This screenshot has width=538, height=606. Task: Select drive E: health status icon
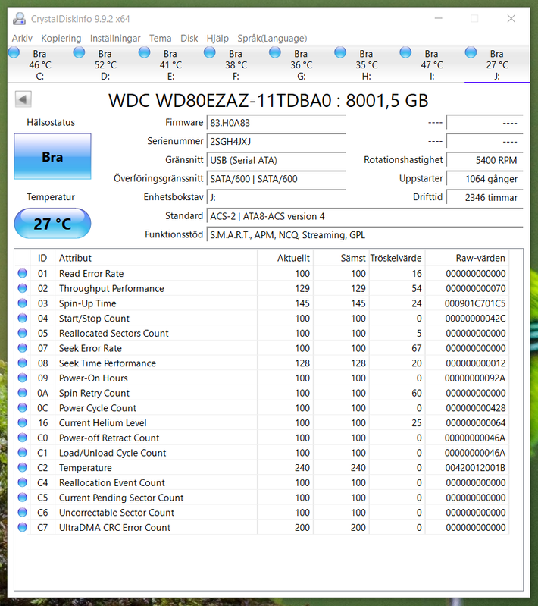pos(145,52)
